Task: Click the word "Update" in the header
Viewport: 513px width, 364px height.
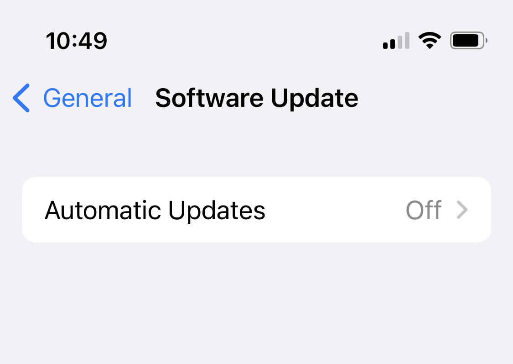Action: click(x=315, y=98)
